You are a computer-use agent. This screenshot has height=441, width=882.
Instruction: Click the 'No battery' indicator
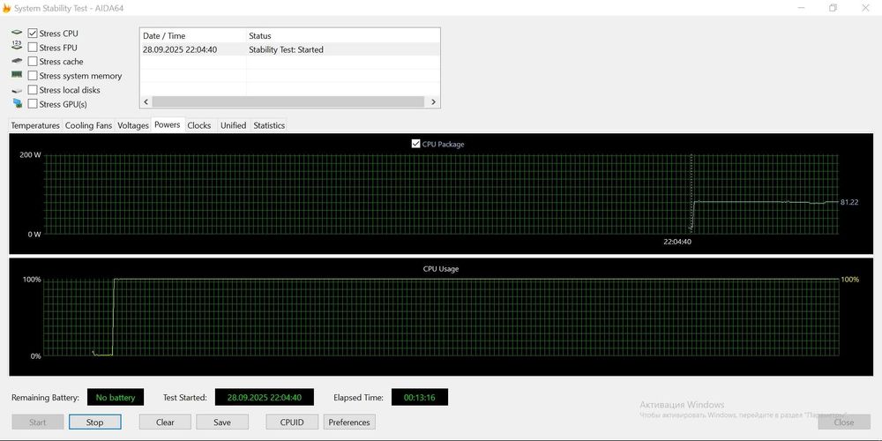(x=116, y=397)
